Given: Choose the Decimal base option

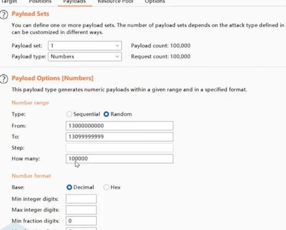Looking at the screenshot, I should [70, 187].
